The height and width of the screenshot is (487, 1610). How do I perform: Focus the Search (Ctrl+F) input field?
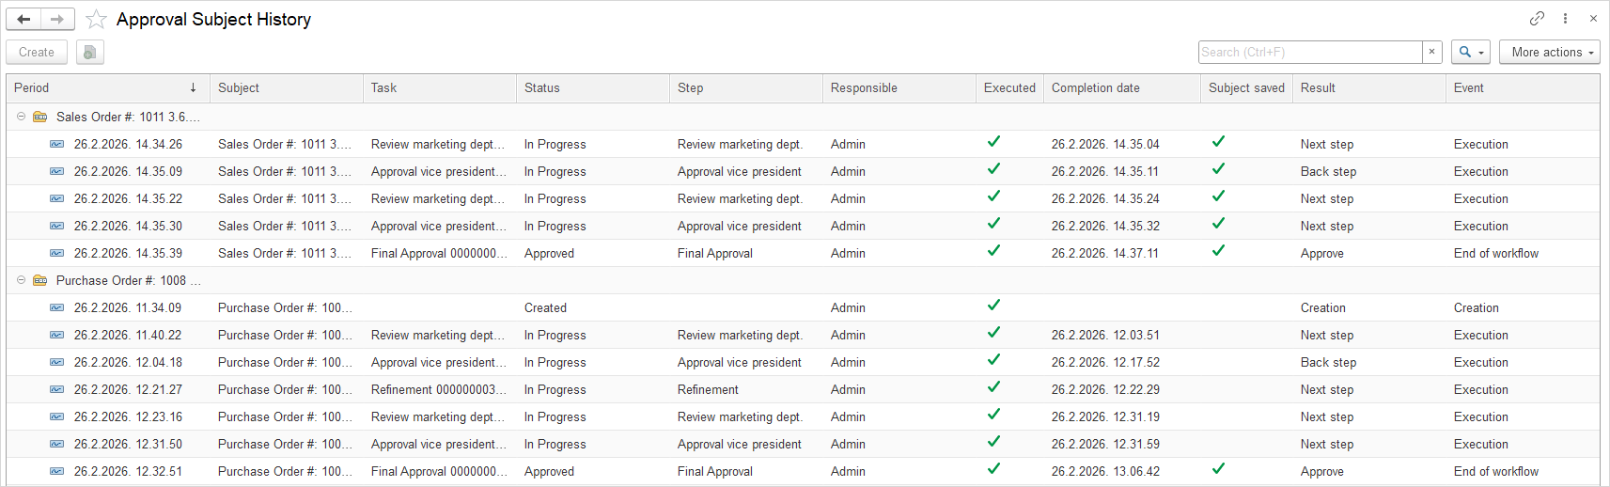1310,52
